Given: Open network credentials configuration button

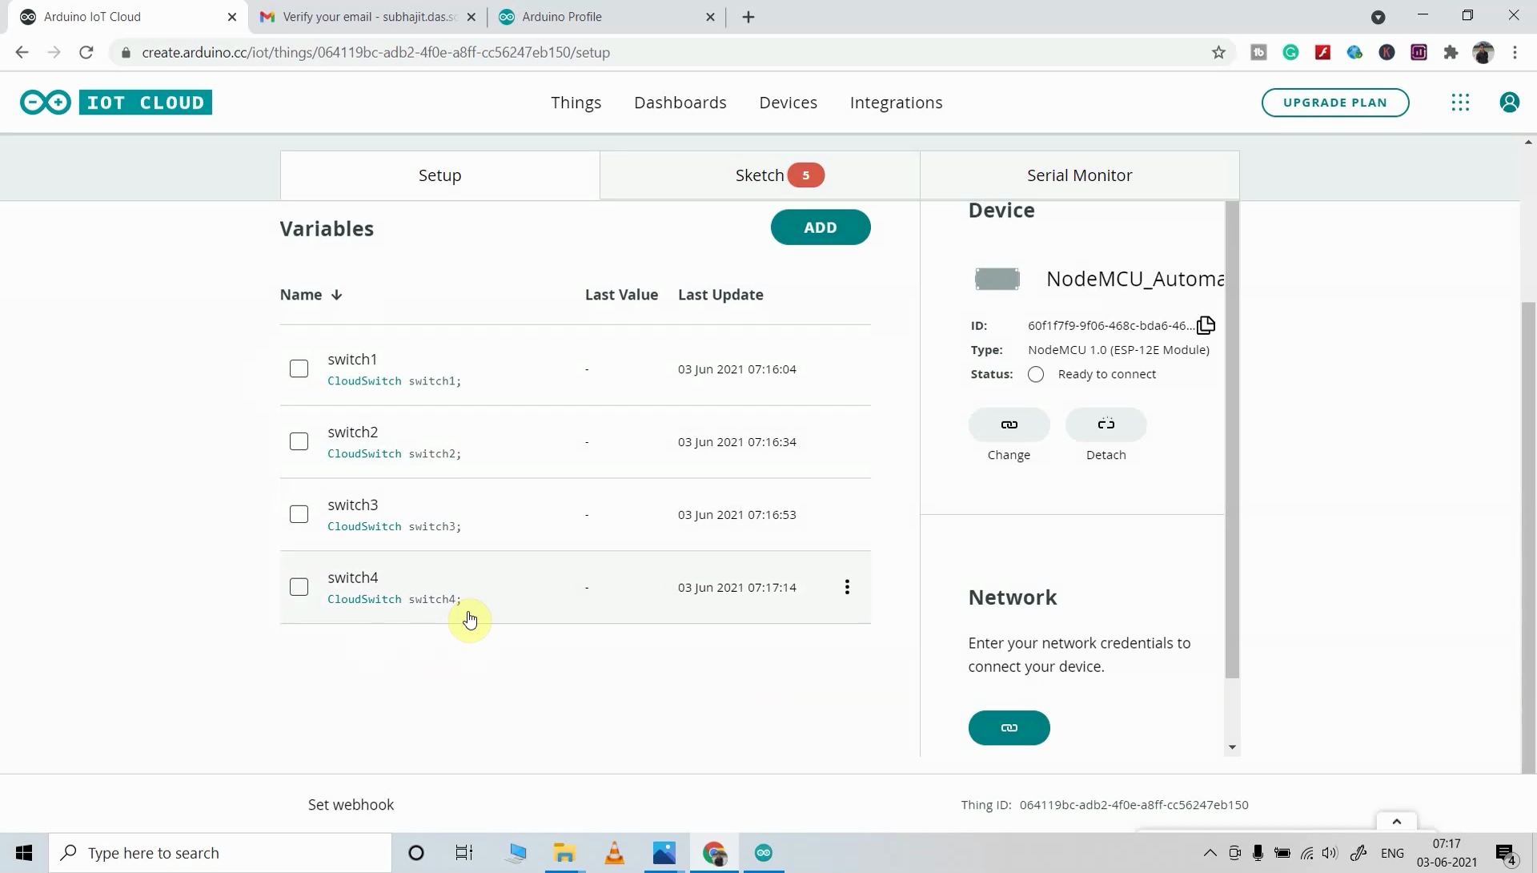Looking at the screenshot, I should click(1009, 727).
